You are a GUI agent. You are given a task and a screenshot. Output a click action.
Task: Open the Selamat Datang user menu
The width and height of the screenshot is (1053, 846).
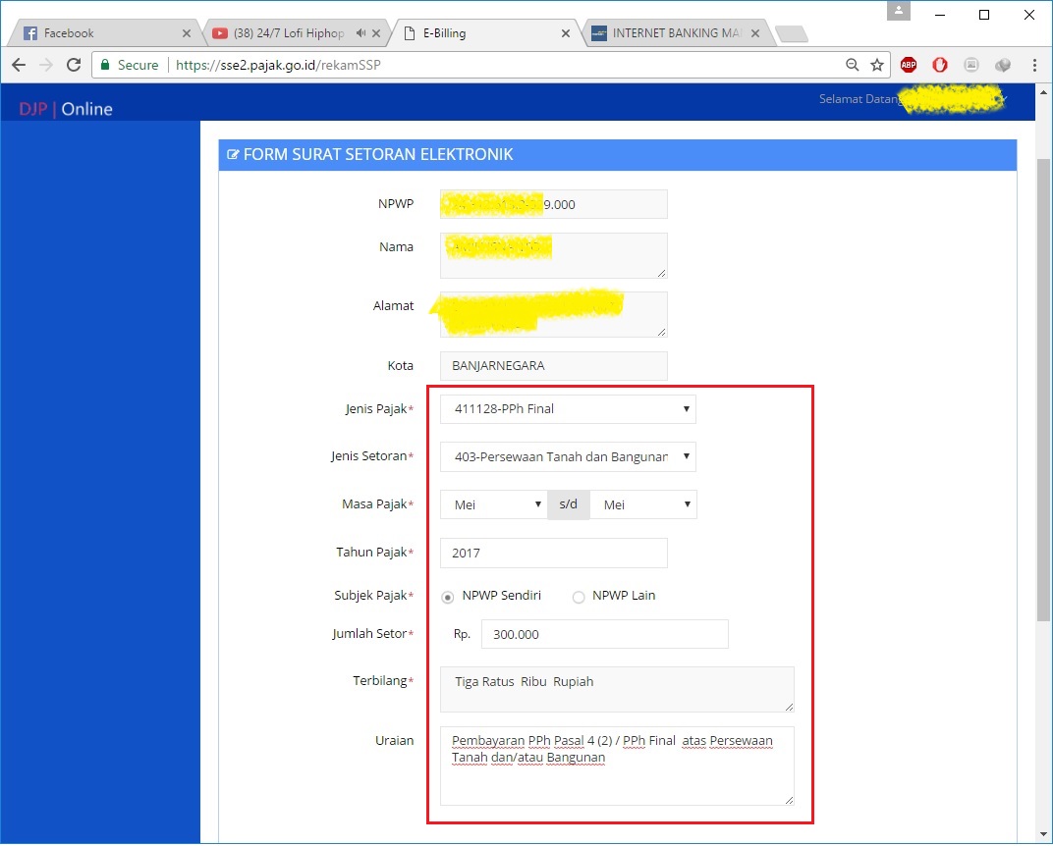(x=913, y=99)
